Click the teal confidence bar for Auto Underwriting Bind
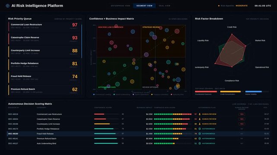The width and height of the screenshot is (277, 155). (x=106, y=143)
